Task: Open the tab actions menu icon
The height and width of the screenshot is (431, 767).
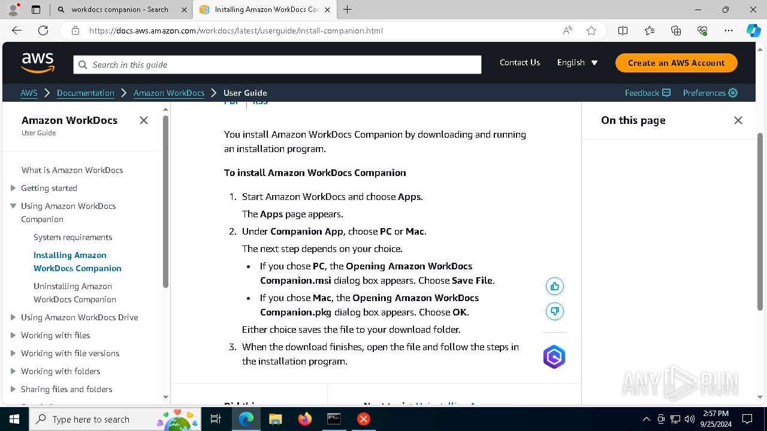Action: [36, 10]
